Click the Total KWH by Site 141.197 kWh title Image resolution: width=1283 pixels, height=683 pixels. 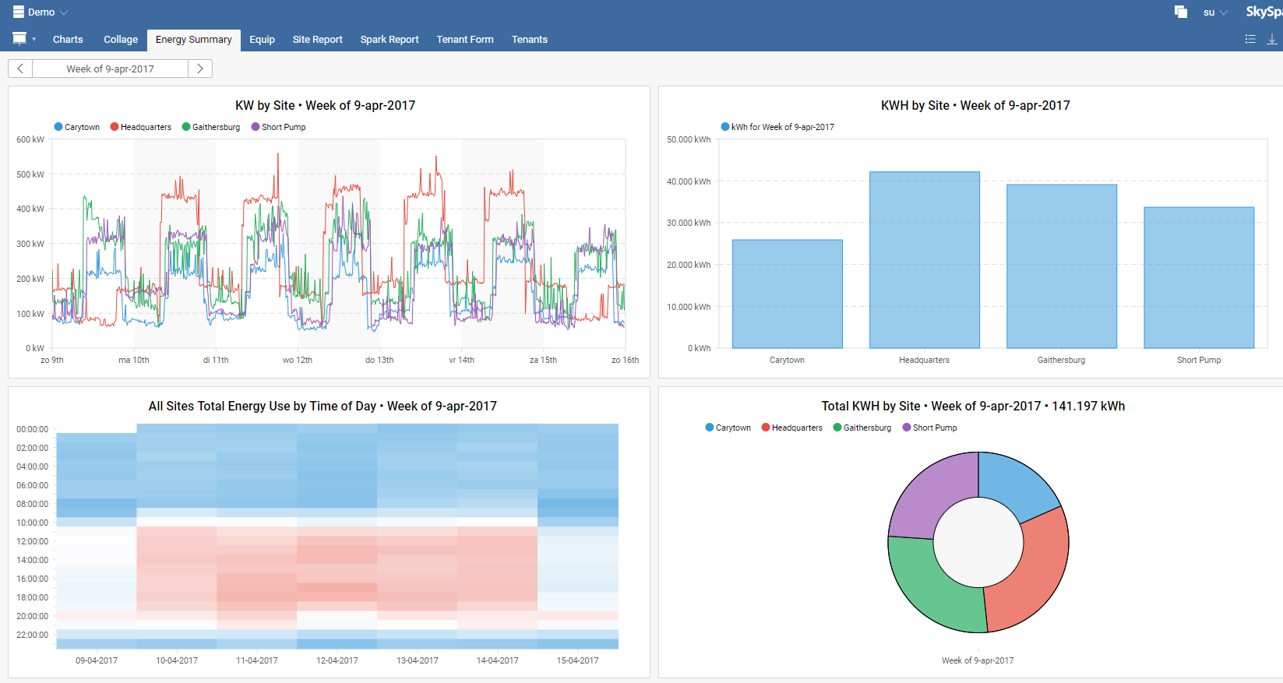click(x=973, y=406)
